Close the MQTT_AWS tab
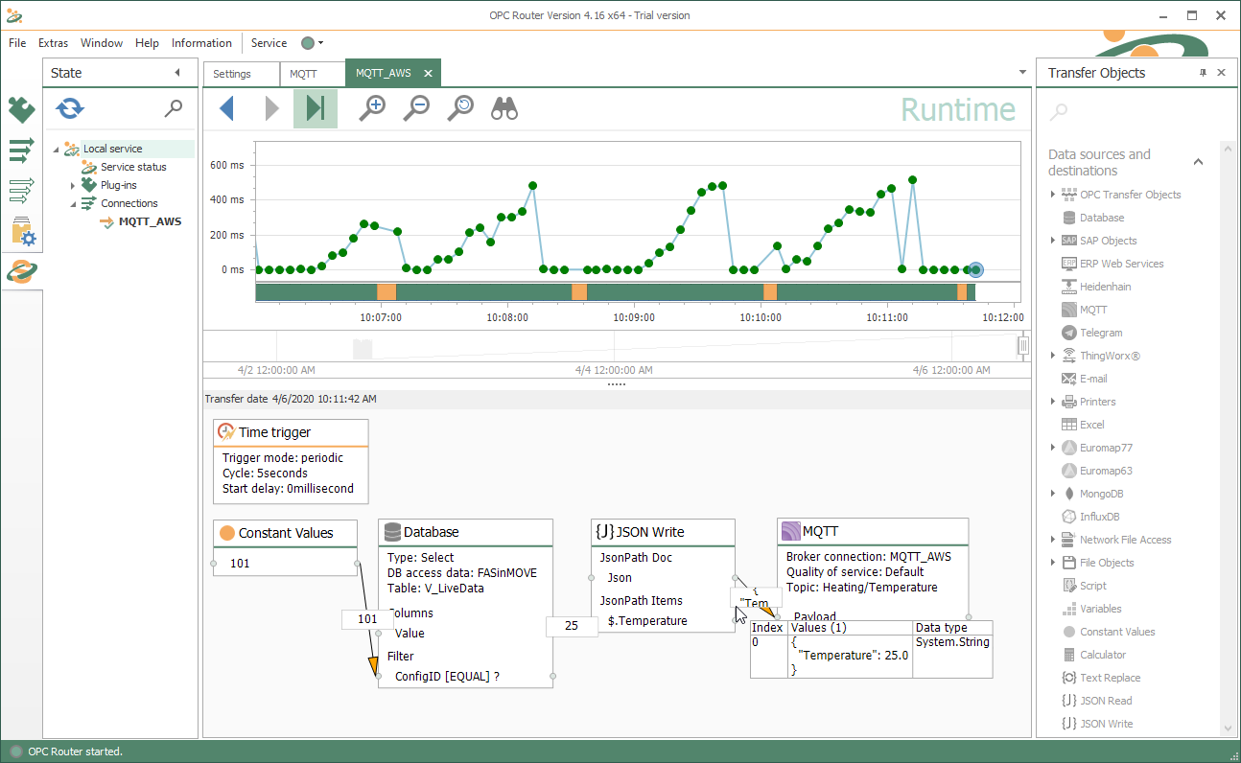 [428, 74]
